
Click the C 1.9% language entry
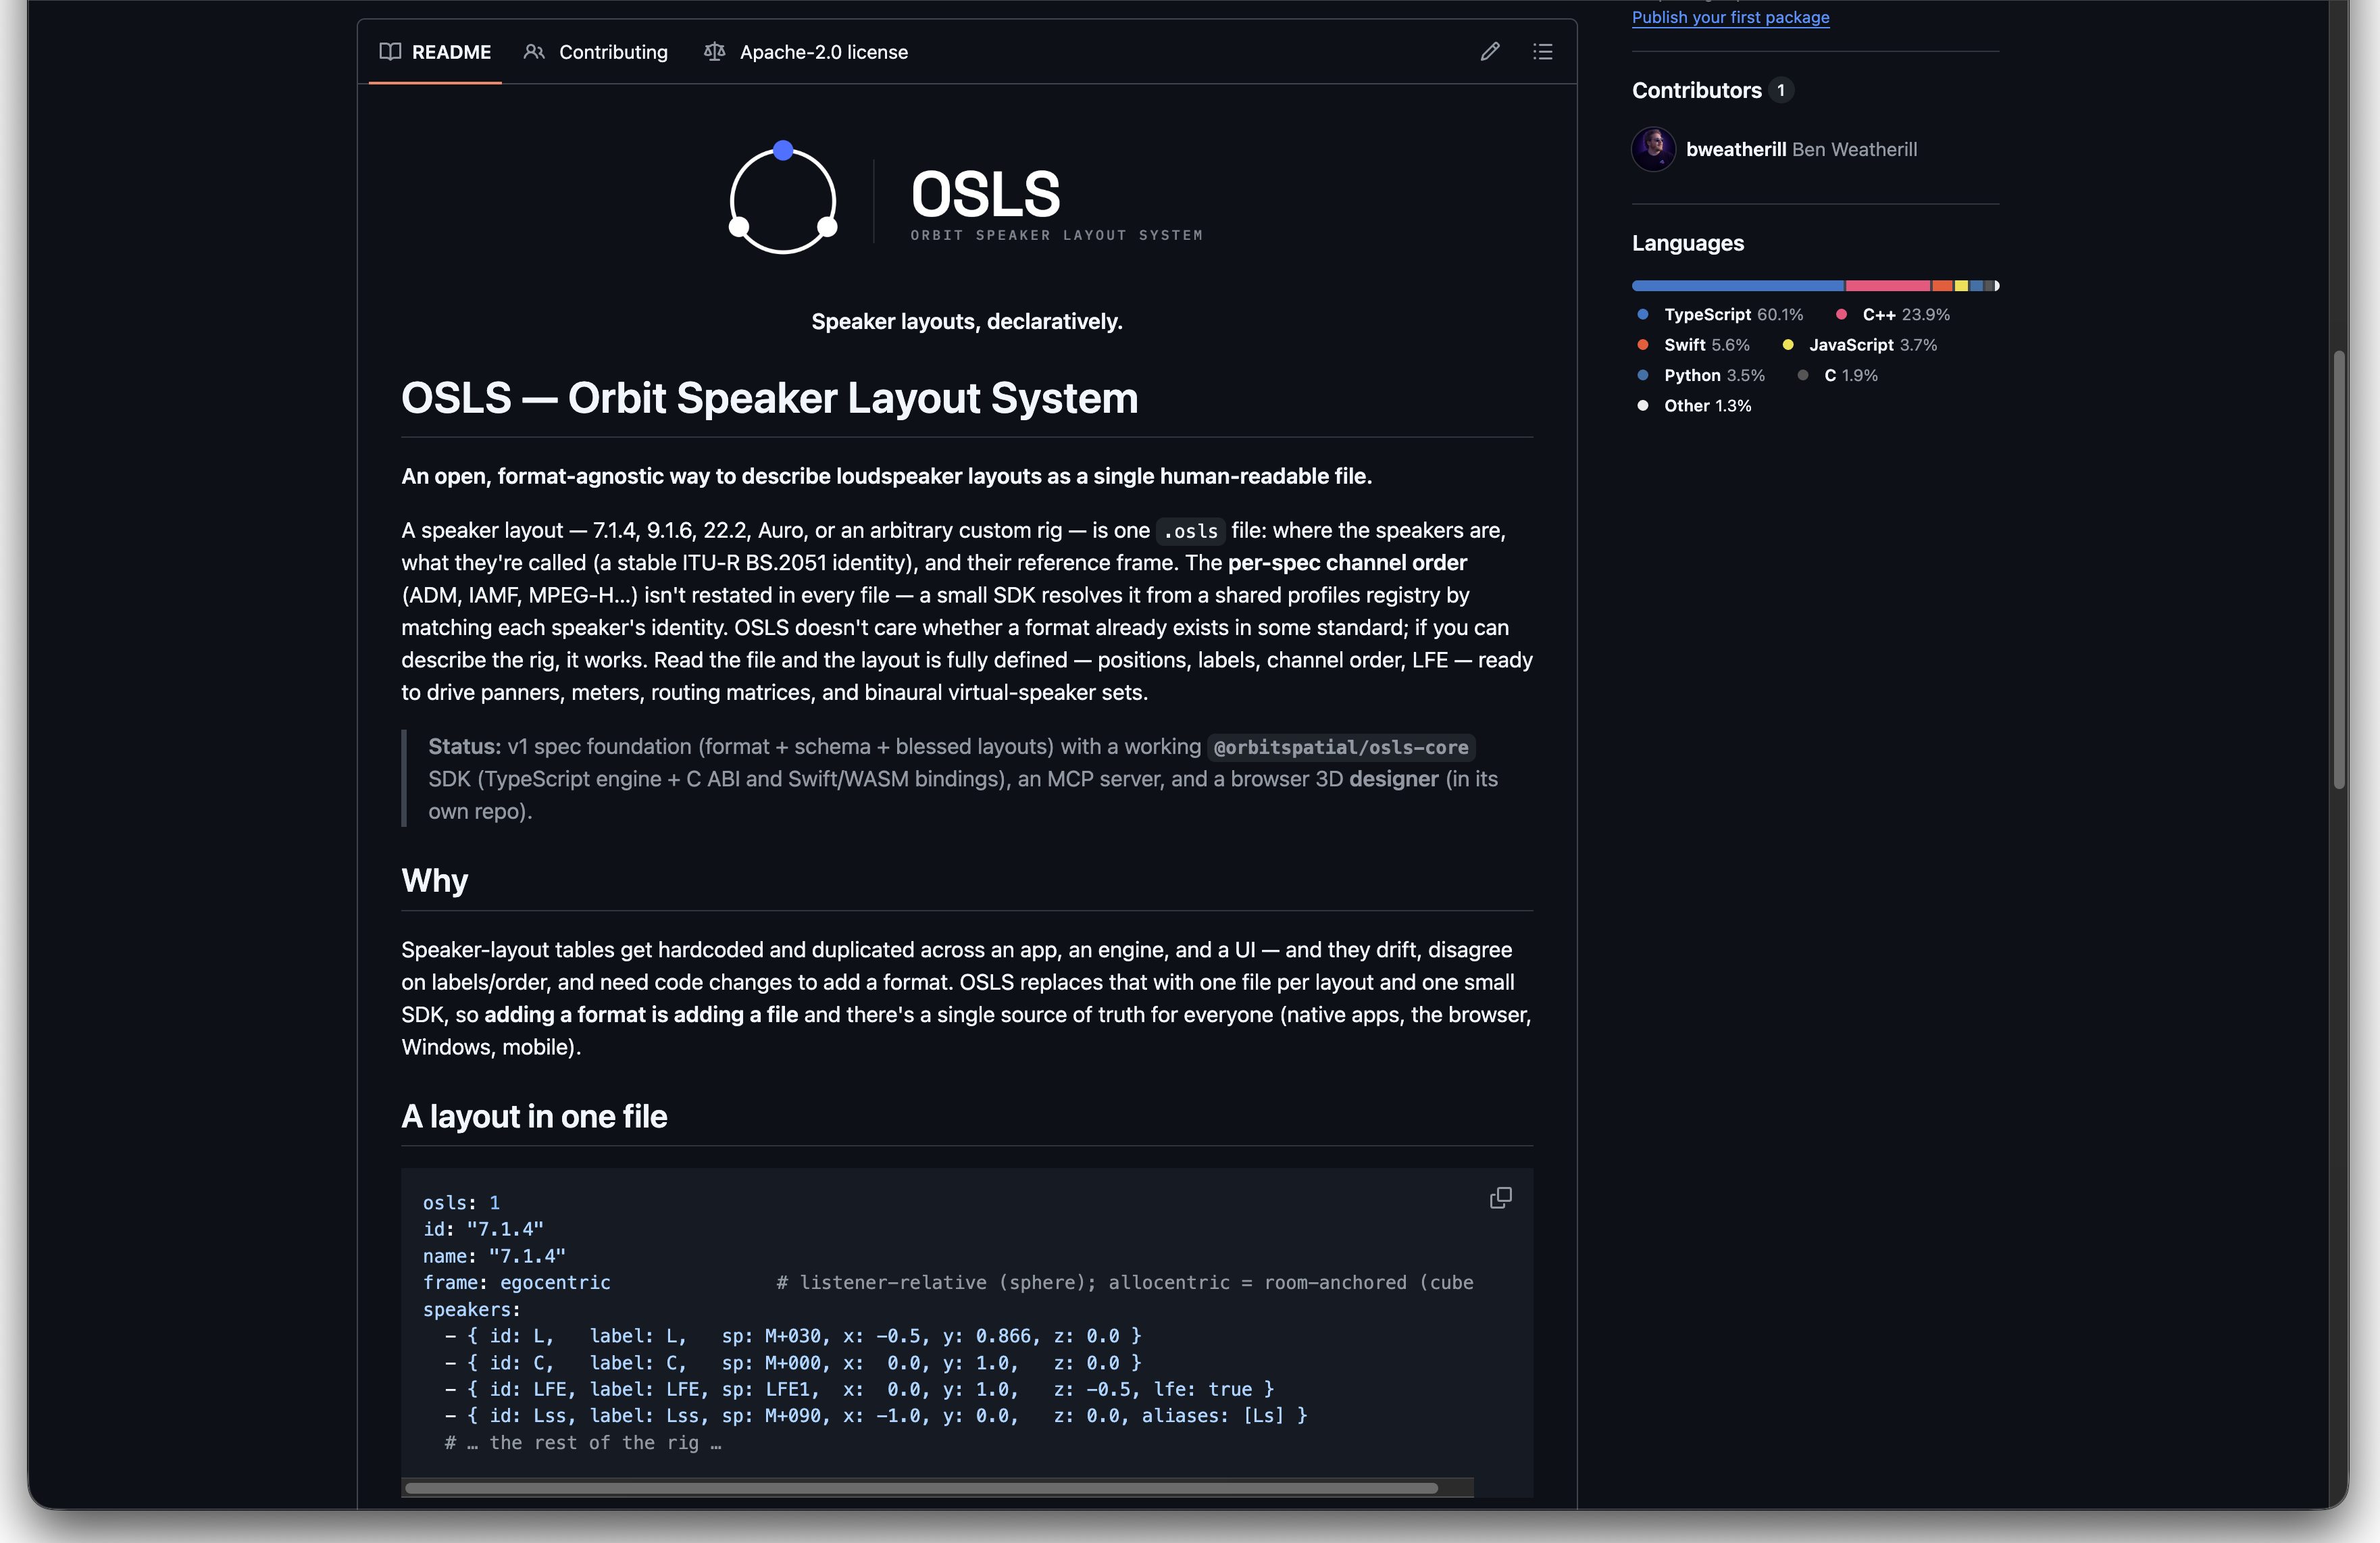[x=1838, y=375]
